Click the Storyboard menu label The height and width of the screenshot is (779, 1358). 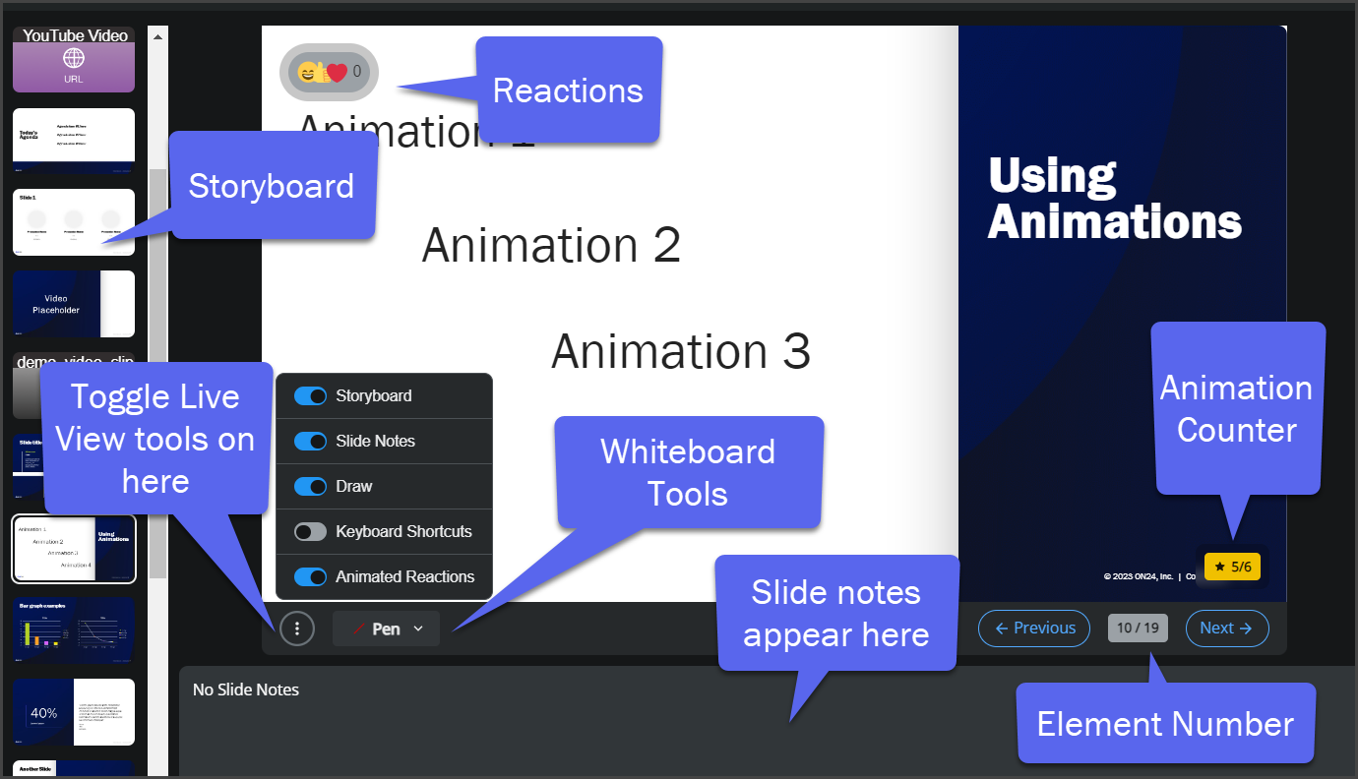click(374, 395)
